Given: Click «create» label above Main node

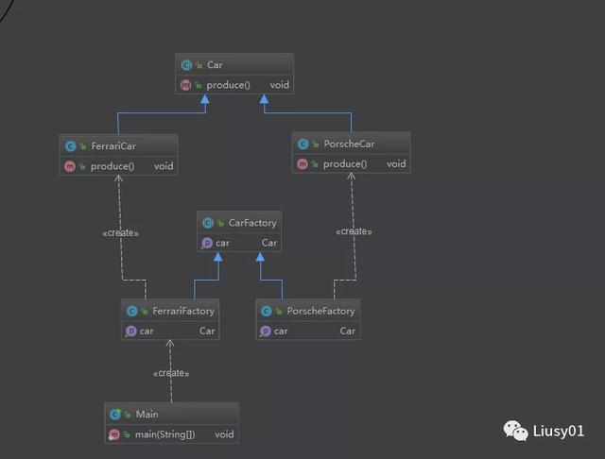Looking at the screenshot, I should click(170, 373).
